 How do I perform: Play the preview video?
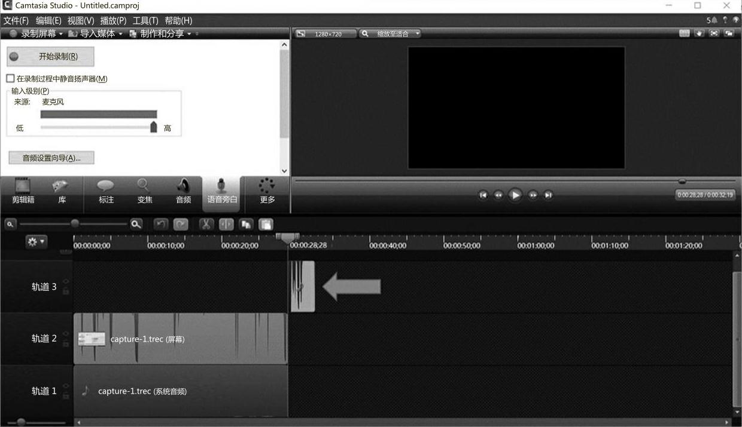pyautogui.click(x=515, y=195)
